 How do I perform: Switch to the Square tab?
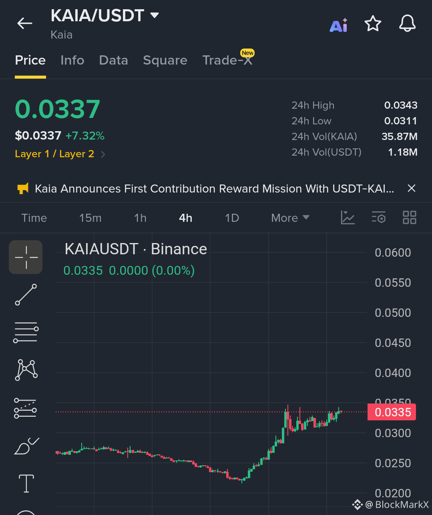point(165,60)
